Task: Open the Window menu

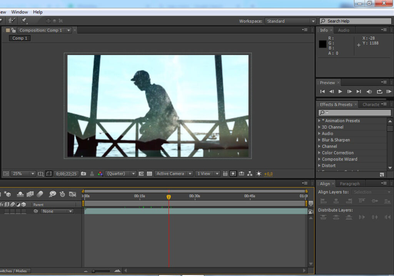Action: [x=19, y=12]
